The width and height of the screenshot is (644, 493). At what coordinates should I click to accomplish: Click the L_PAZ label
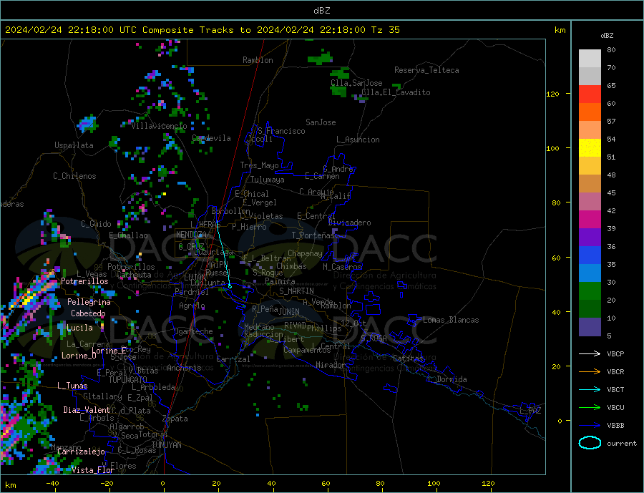coord(531,411)
